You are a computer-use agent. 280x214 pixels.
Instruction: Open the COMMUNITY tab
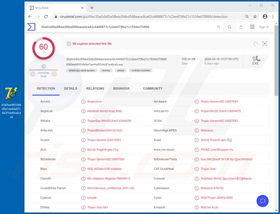tap(153, 89)
